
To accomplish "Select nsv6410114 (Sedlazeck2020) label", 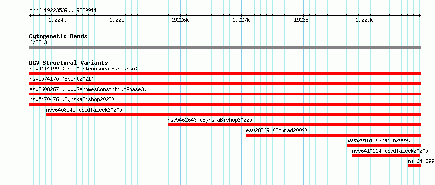I will point(390,151).
